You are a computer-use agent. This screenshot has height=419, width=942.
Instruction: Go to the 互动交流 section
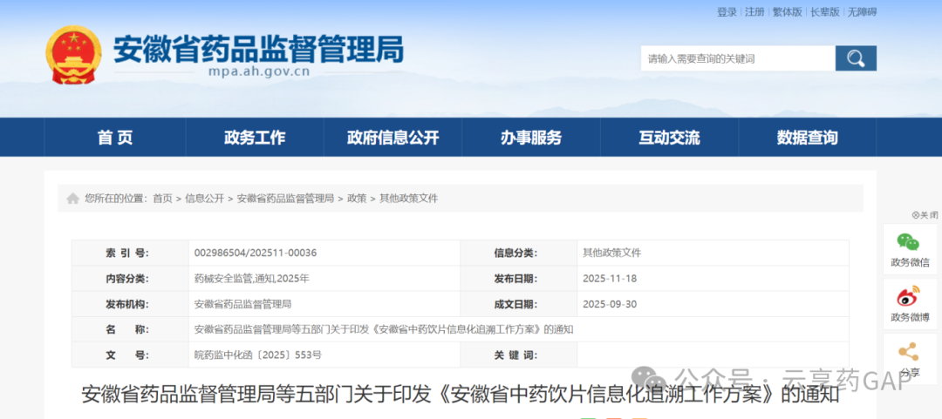coord(669,138)
